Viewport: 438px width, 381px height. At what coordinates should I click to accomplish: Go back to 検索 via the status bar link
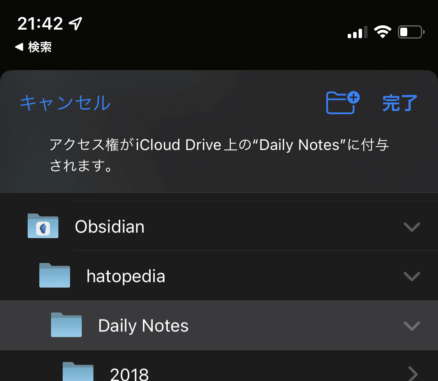coord(33,47)
